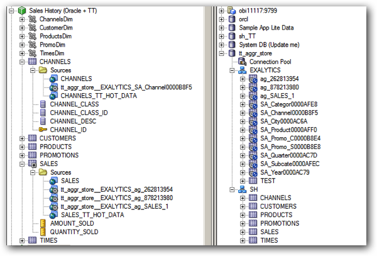Image resolution: width=377 pixels, height=256 pixels.
Task: Select the PRODUCTS table under SH
Action: (x=276, y=215)
